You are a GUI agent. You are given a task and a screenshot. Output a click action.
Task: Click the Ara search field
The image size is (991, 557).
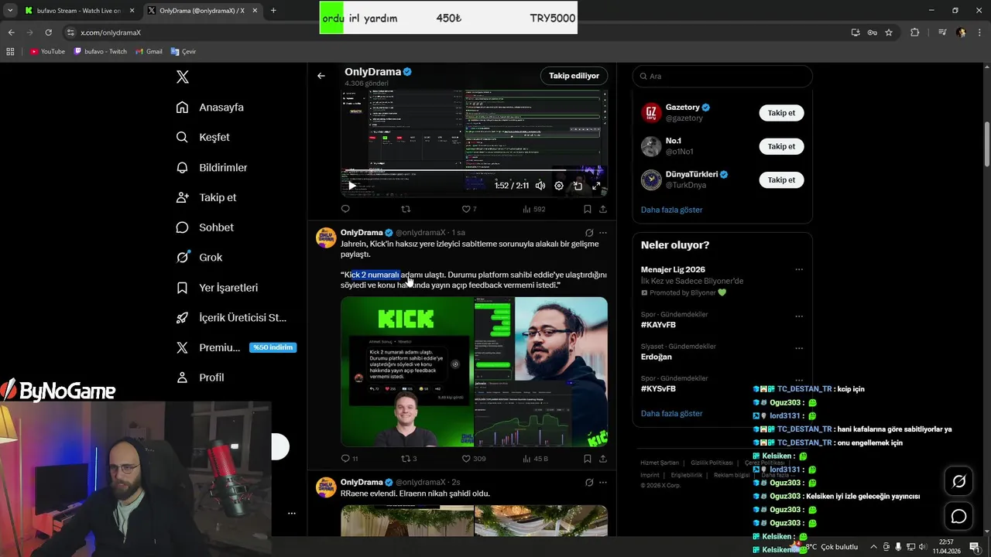click(x=722, y=77)
